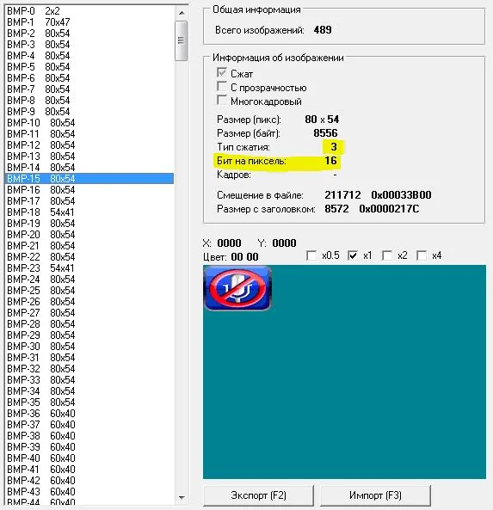This screenshot has height=510, width=493.
Task: Click the Импорт (F3) button
Action: click(x=375, y=495)
